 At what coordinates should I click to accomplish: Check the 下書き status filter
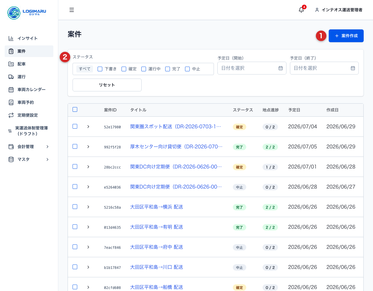pos(100,69)
